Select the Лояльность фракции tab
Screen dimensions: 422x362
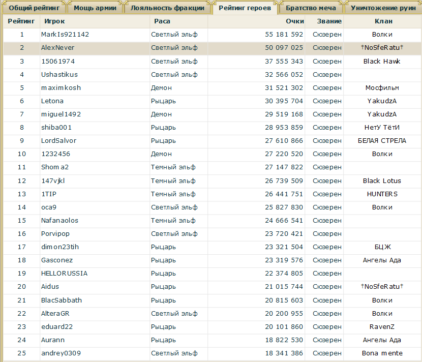point(167,8)
